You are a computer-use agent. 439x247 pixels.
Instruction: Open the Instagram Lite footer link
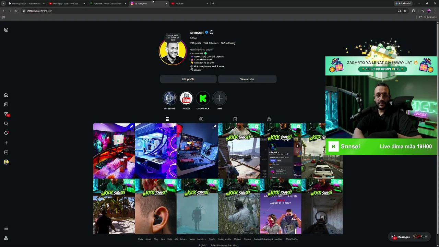pyautogui.click(x=225, y=239)
